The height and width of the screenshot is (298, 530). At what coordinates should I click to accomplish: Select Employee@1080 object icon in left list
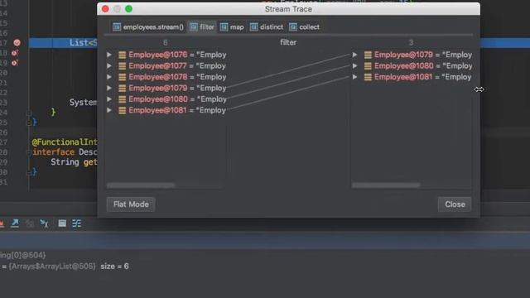[122, 99]
